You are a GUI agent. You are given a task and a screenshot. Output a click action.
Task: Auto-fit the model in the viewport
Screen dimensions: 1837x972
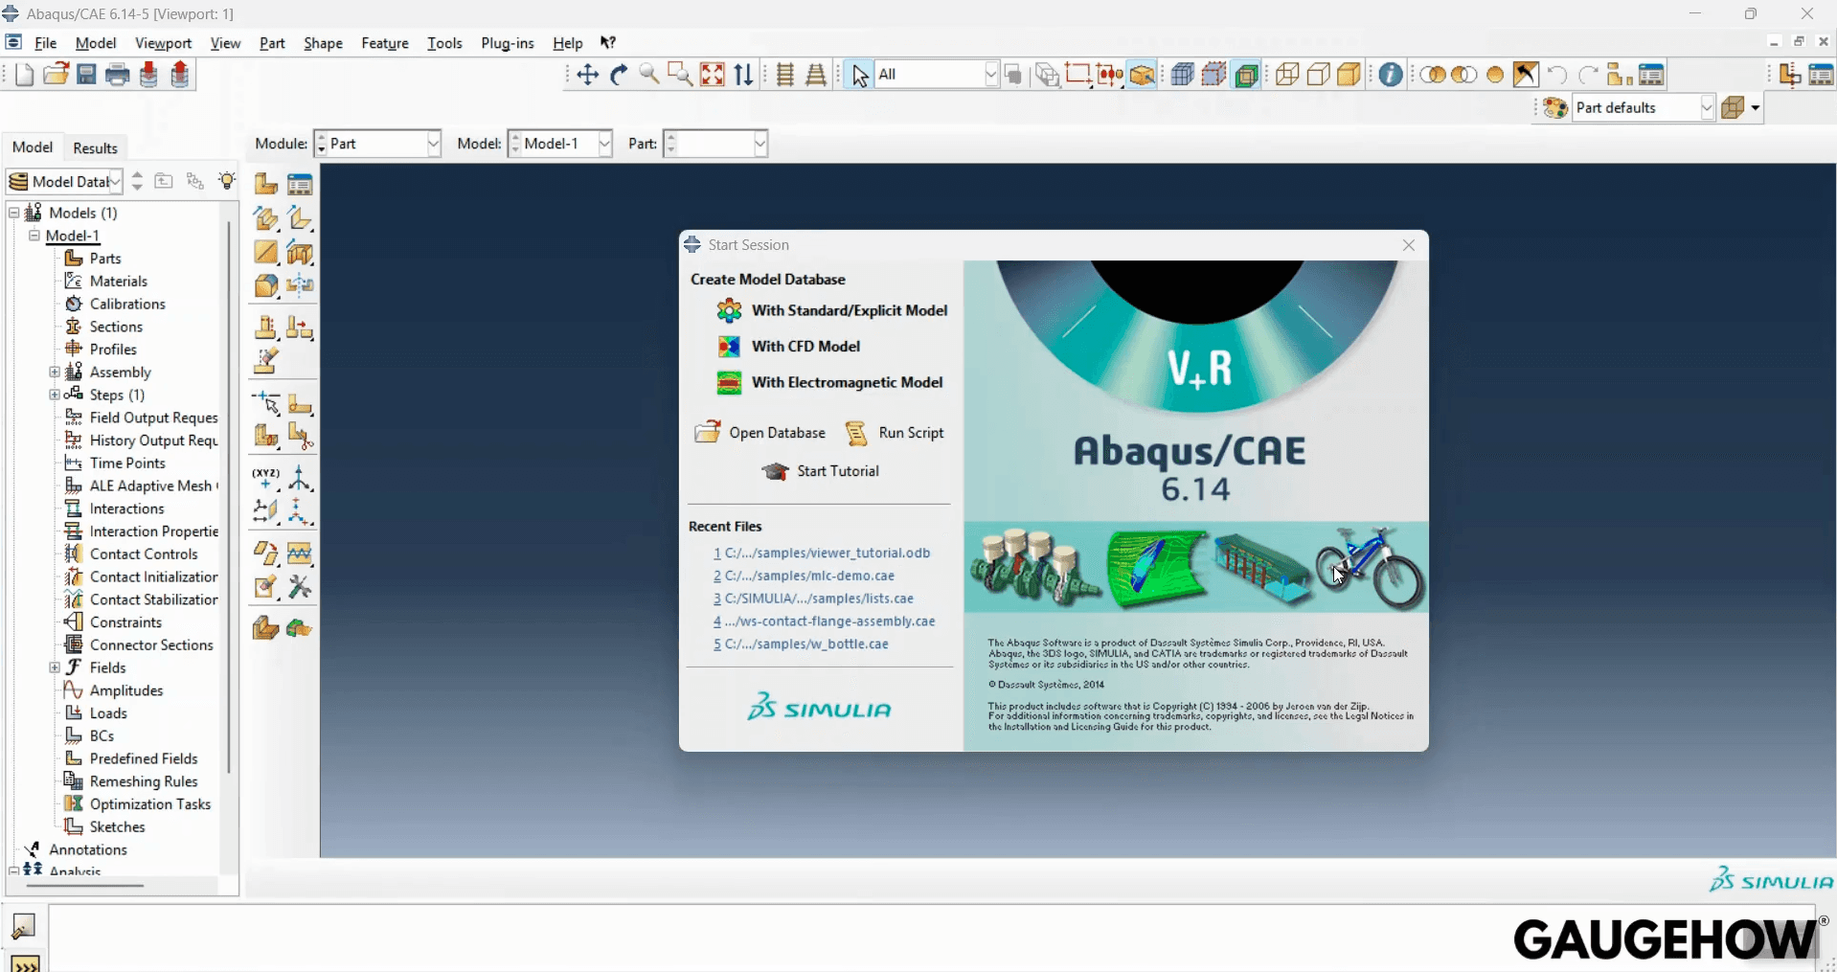coord(713,74)
